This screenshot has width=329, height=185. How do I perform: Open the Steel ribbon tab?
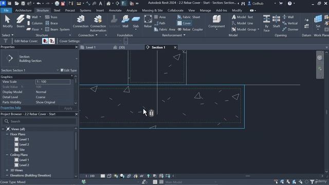pyautogui.click(x=57, y=10)
